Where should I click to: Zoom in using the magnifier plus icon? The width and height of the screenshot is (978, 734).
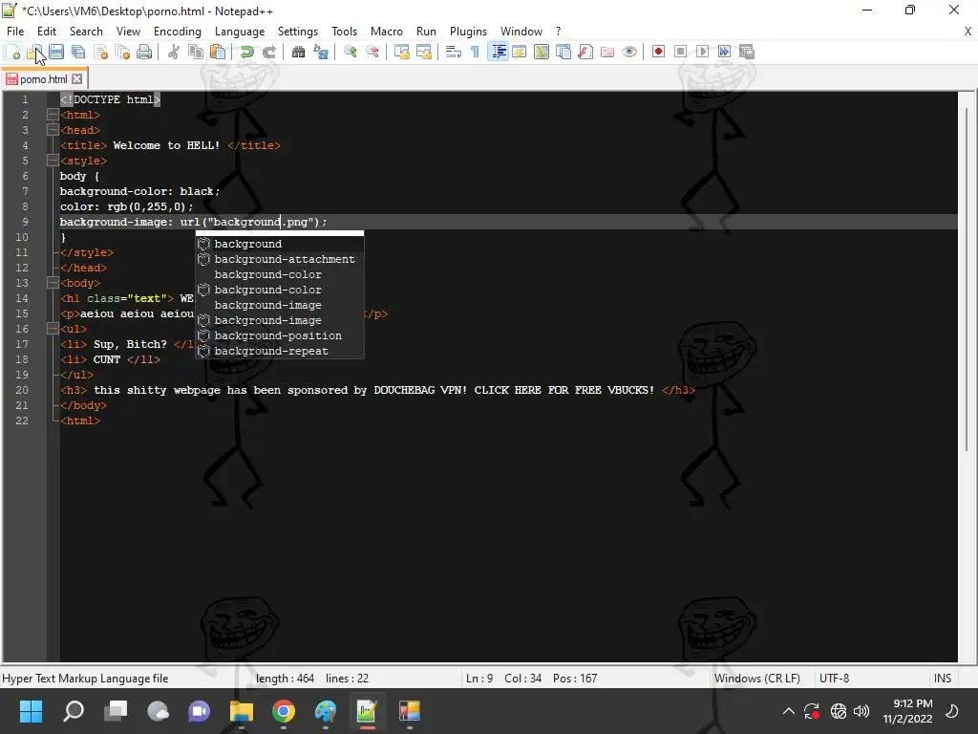pos(350,52)
